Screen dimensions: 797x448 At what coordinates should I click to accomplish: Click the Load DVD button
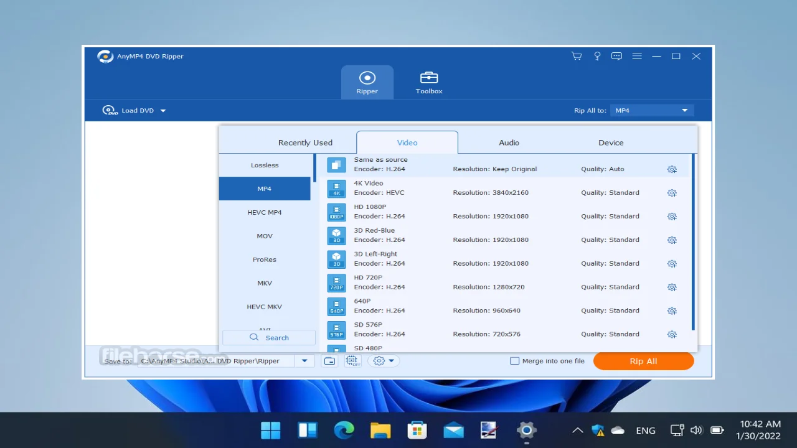[x=129, y=110]
